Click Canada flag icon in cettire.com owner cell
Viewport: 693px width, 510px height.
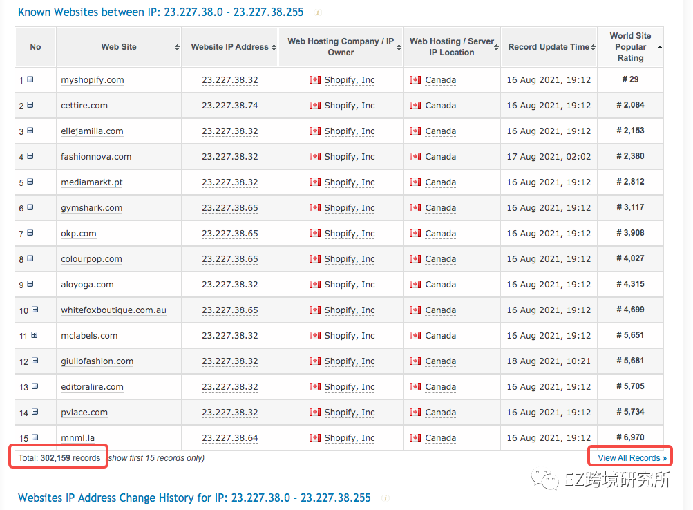(x=314, y=105)
